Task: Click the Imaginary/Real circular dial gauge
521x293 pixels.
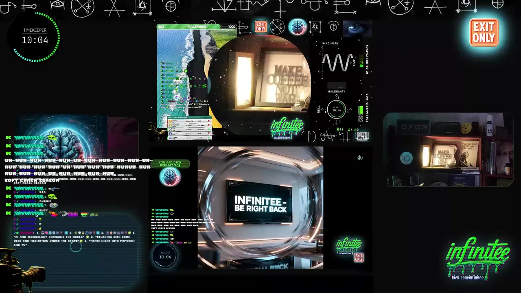Action: 337,109
